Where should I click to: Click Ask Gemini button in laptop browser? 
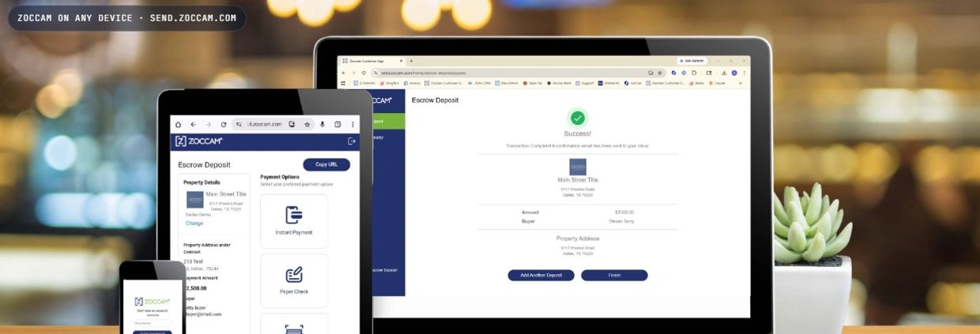[x=692, y=61]
